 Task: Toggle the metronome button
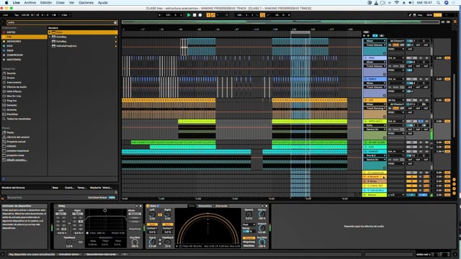click(54, 15)
